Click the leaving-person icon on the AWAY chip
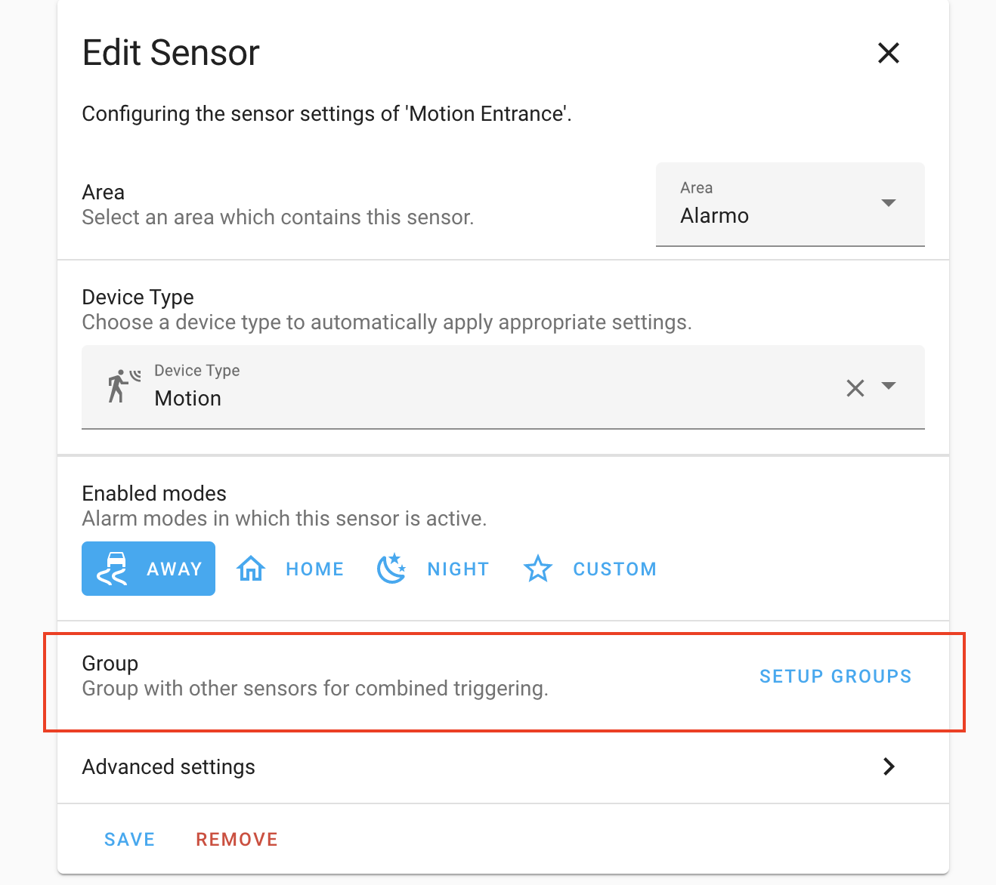Viewport: 996px width, 885px height. 111,569
